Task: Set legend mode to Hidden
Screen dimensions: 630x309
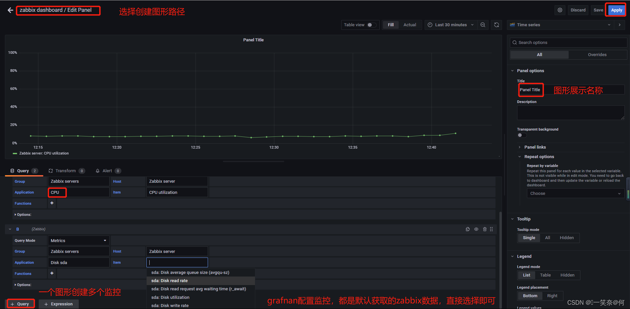Action: (567, 275)
